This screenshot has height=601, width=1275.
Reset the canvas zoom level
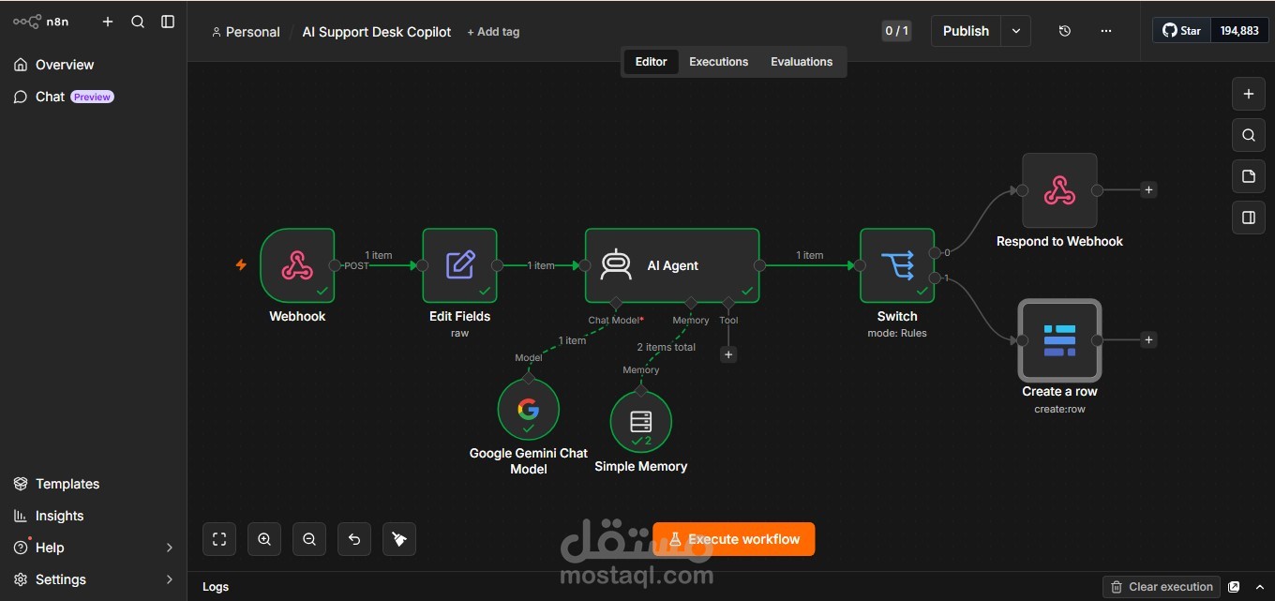coord(354,539)
